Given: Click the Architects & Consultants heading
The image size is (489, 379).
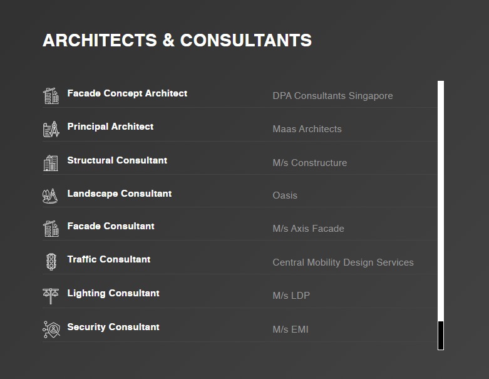Looking at the screenshot, I should coord(177,40).
